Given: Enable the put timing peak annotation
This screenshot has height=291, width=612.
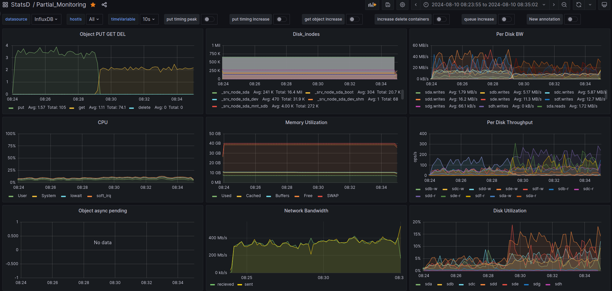Looking at the screenshot, I should pos(209,19).
